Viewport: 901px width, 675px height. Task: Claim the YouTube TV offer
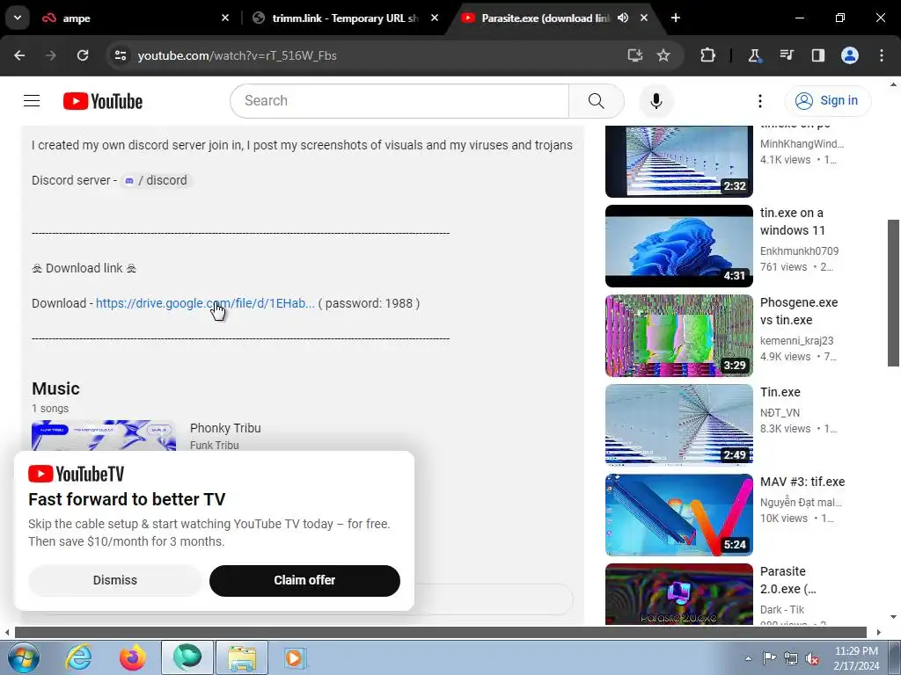pos(304,580)
